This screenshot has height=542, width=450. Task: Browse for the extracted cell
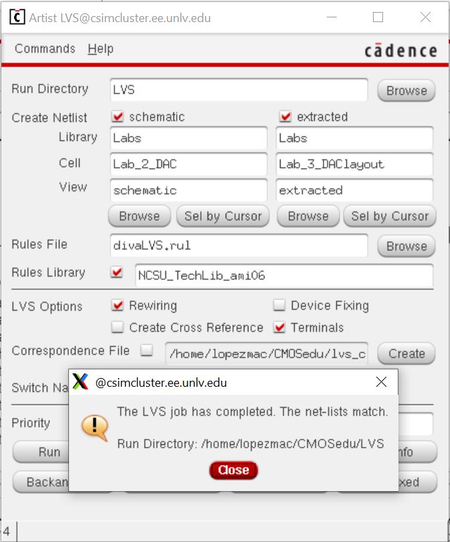coord(308,216)
